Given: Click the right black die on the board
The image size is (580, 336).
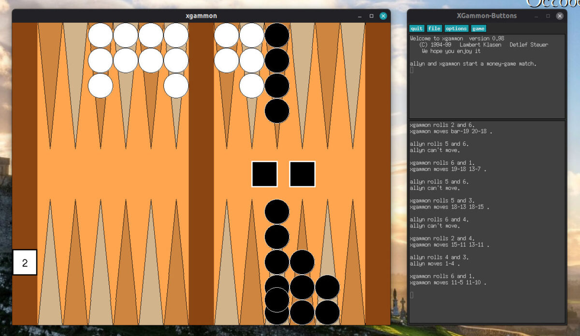Looking at the screenshot, I should [x=302, y=173].
